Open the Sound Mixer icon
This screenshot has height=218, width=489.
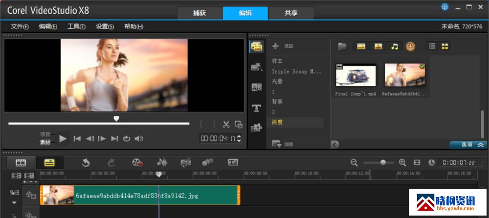162,162
